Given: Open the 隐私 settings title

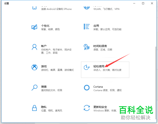Looking at the screenshot, I should tap(44, 107).
